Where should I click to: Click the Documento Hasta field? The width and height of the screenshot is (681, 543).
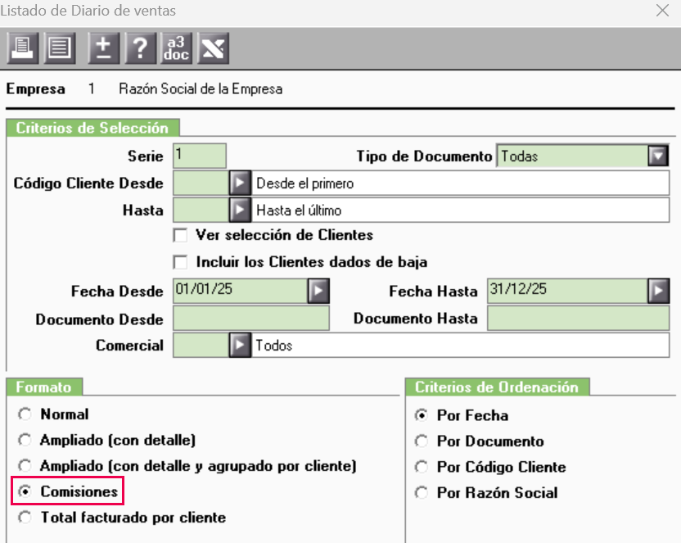pos(578,319)
